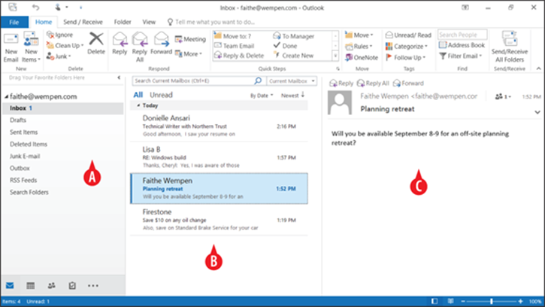Toggle Unread/Read status
545x307 pixels.
point(408,35)
